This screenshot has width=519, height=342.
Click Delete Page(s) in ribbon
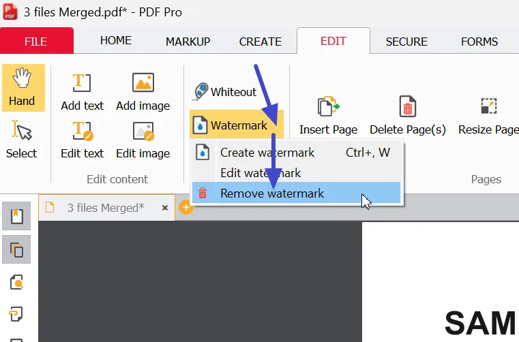[407, 116]
